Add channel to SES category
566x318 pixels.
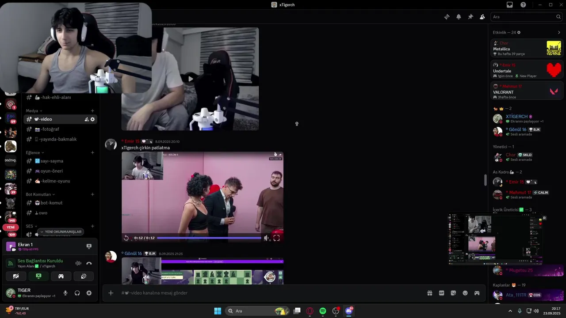point(92,226)
